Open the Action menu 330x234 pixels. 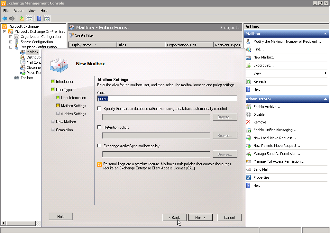tap(18, 11)
